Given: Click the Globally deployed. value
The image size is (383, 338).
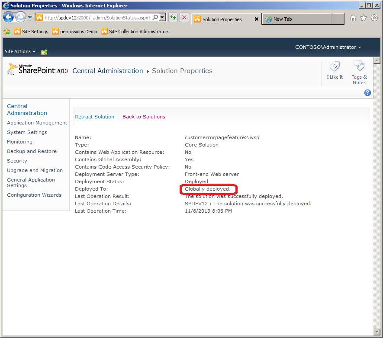Looking at the screenshot, I should [208, 189].
